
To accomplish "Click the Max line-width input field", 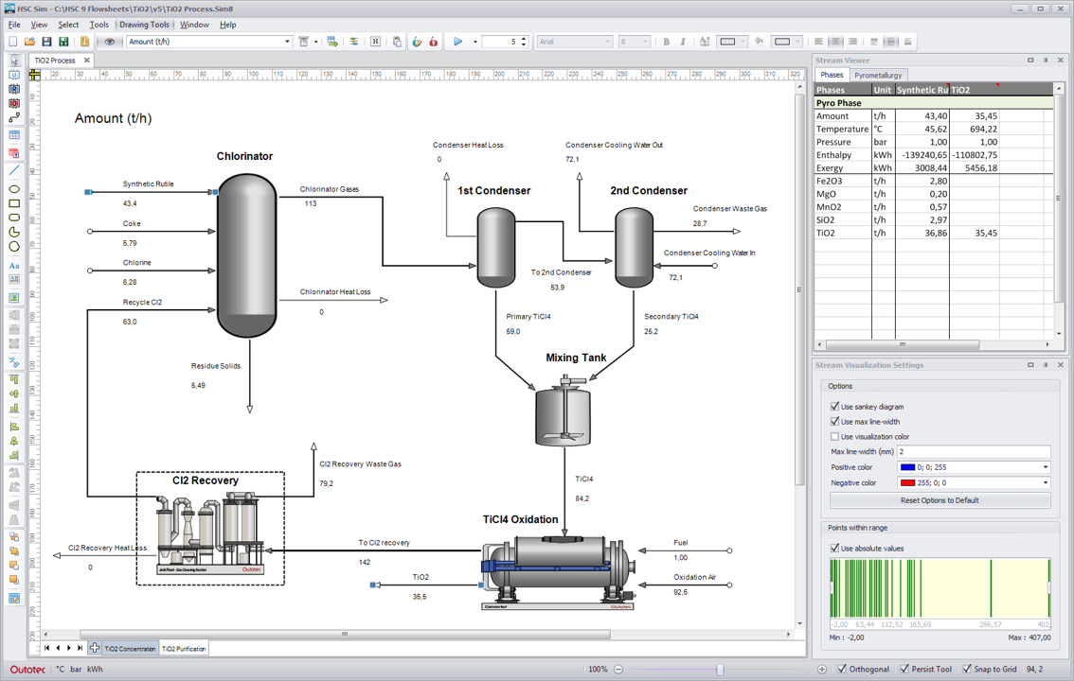I will pos(974,451).
